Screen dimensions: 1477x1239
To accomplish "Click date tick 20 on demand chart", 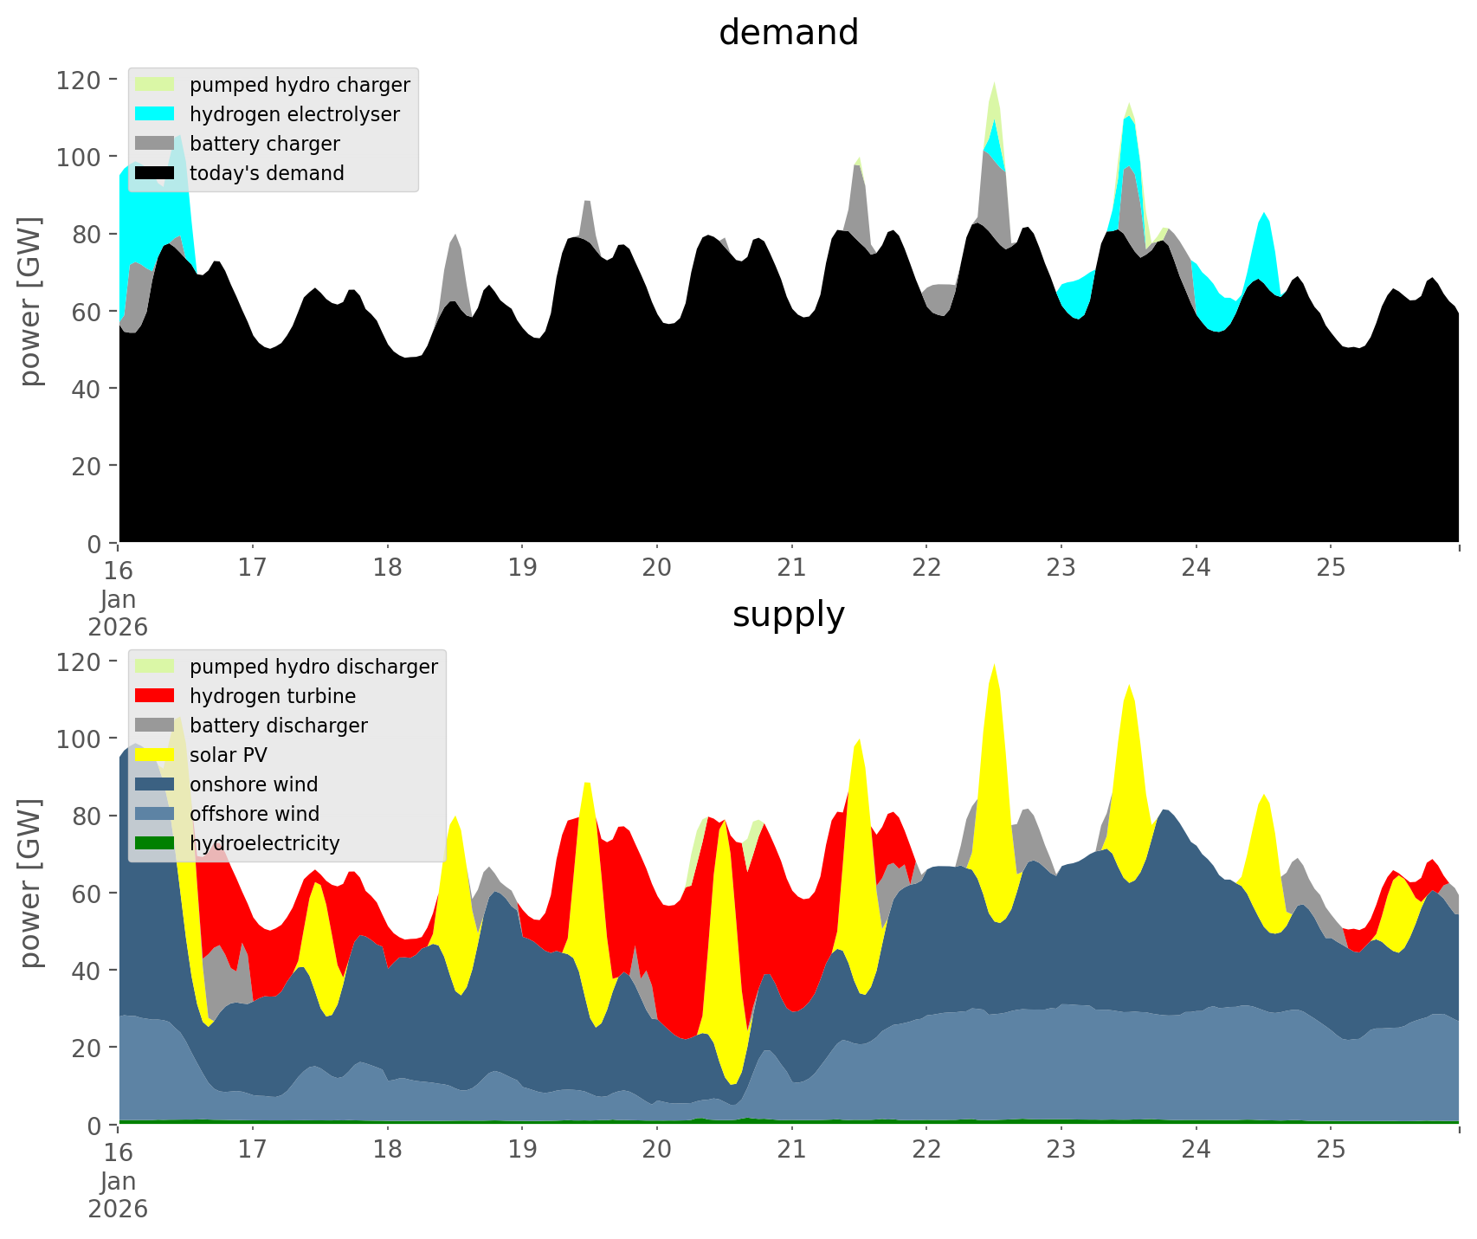I will click(656, 568).
